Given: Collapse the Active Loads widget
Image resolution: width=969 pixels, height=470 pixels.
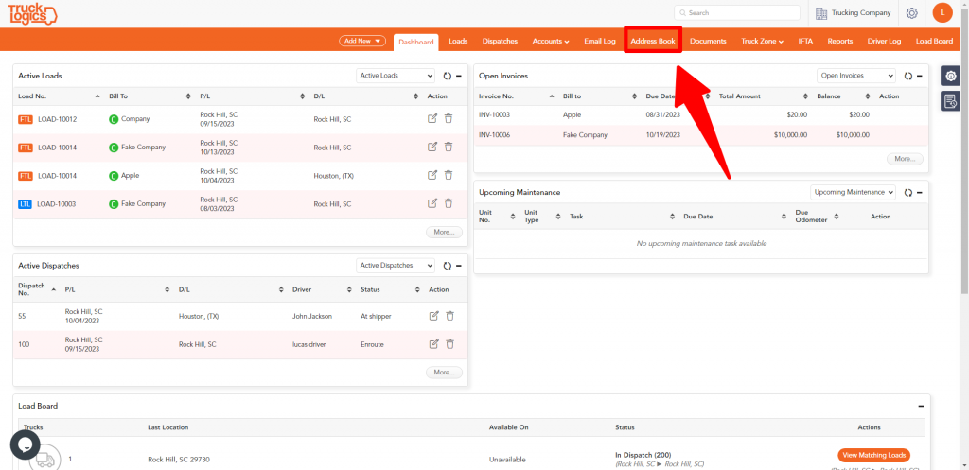Looking at the screenshot, I should (x=459, y=76).
